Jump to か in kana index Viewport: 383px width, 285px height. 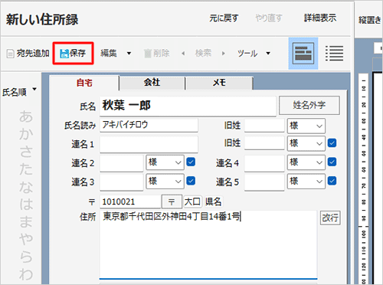click(x=26, y=133)
